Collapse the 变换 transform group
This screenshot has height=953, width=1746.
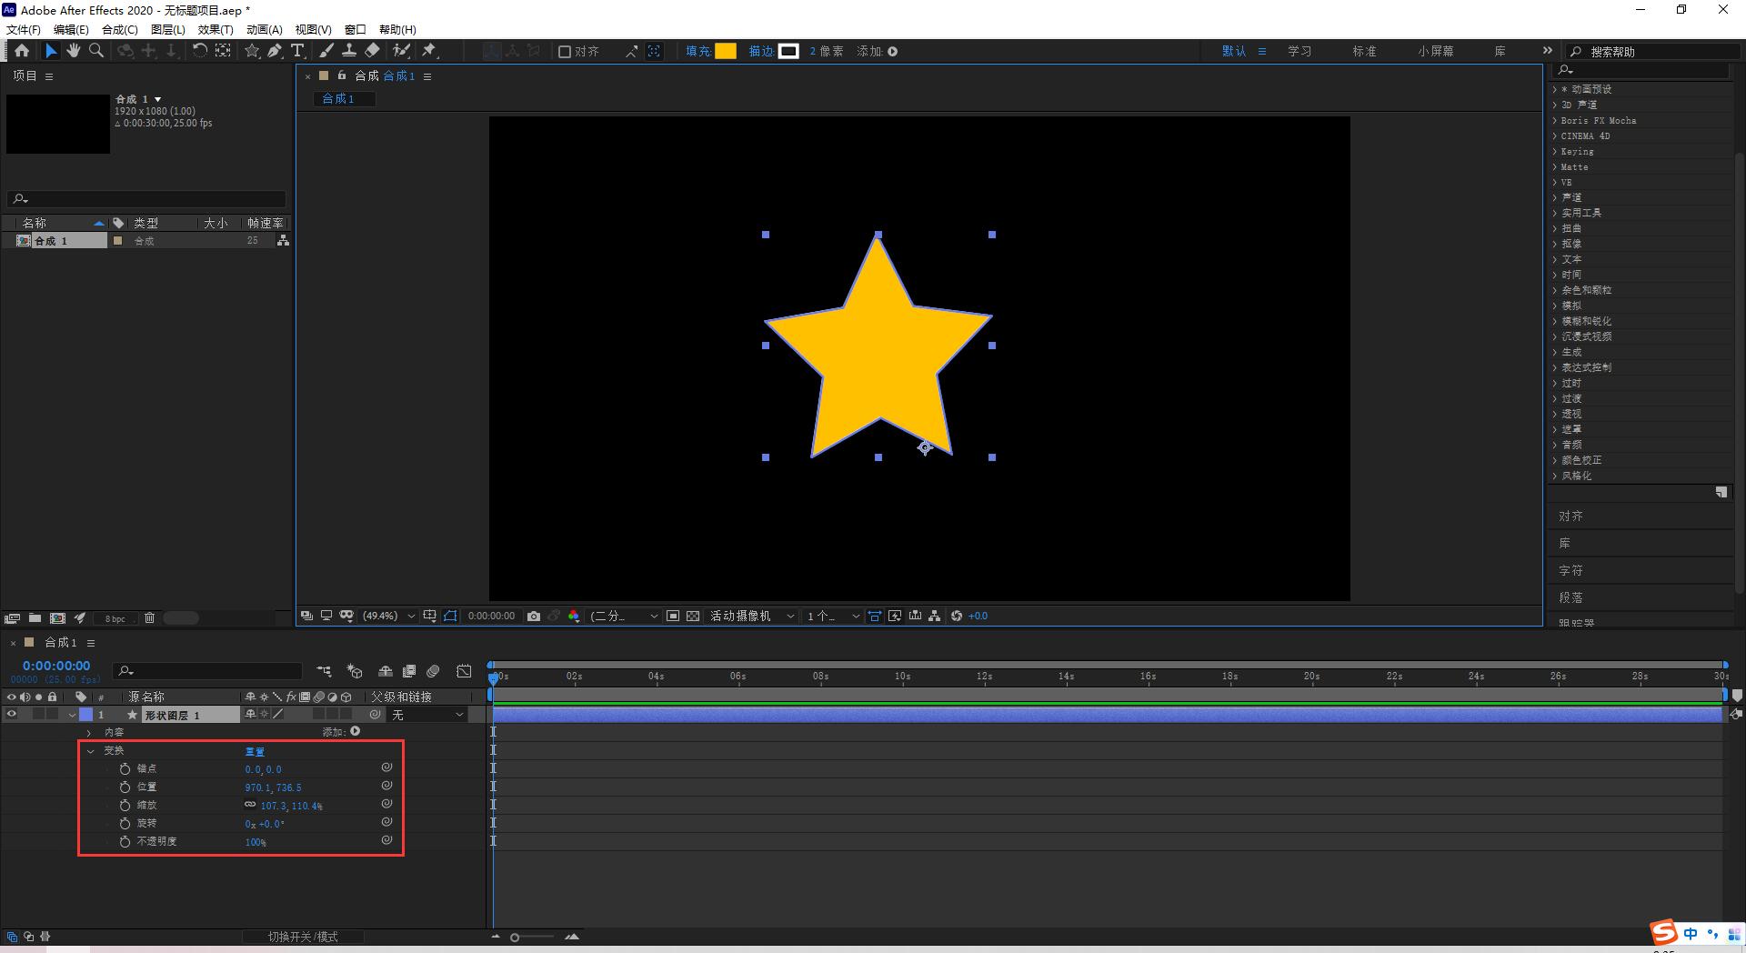click(90, 751)
